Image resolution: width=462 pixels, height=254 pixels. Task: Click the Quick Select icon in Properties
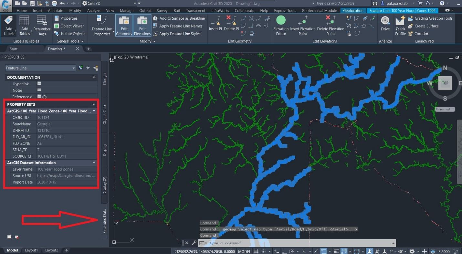(96, 68)
